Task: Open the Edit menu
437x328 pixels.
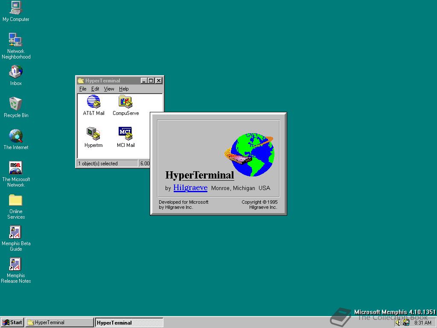Action: [95, 89]
